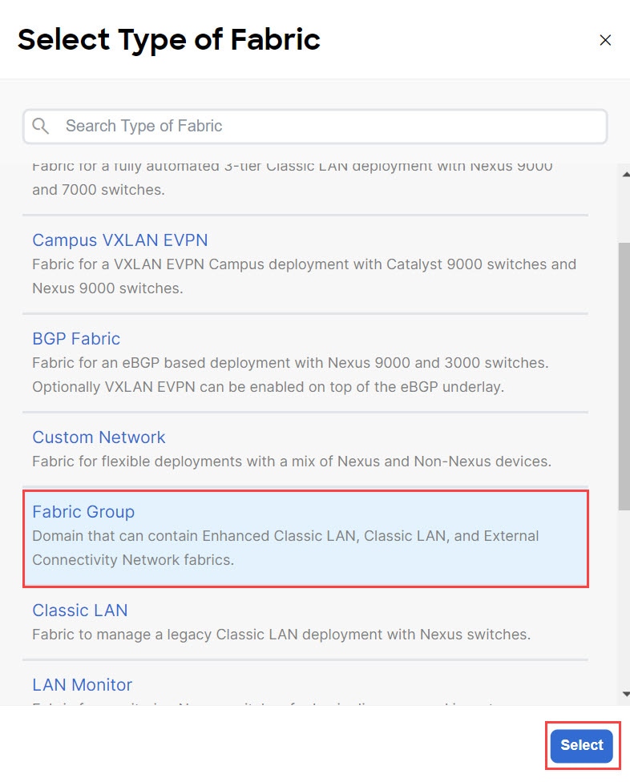
Task: Focus the Search Type of Fabric field
Action: point(315,126)
